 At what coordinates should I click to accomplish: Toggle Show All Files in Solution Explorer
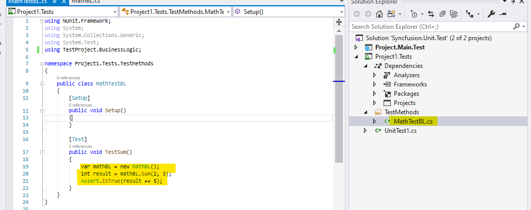click(453, 14)
